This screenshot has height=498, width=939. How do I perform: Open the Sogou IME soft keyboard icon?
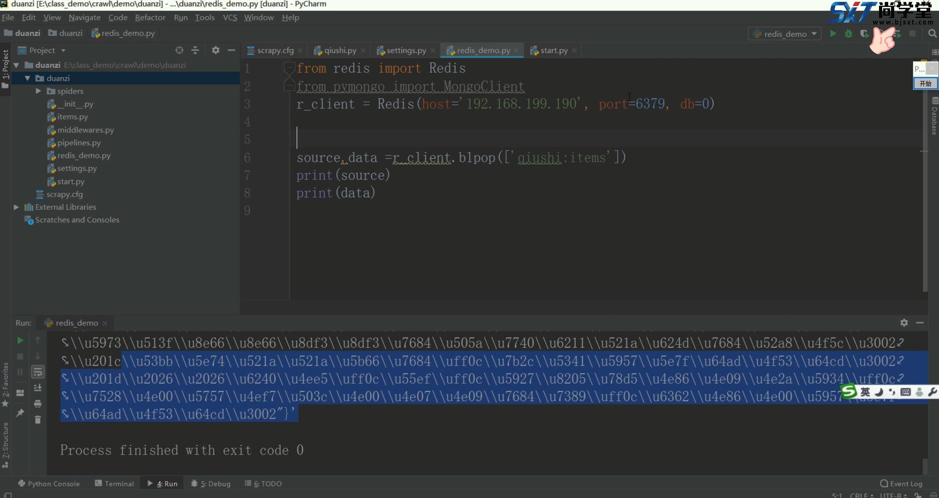pyautogui.click(x=905, y=392)
